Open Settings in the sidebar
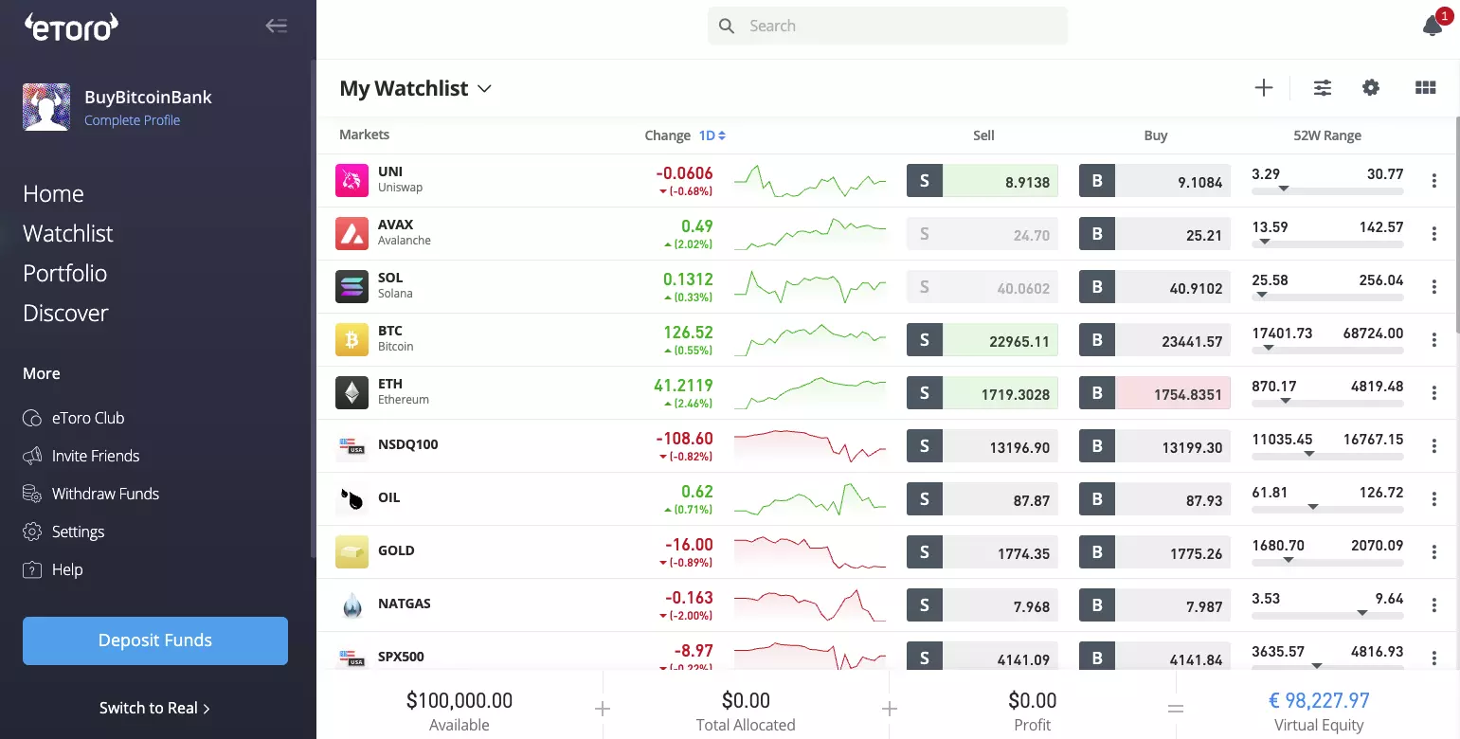This screenshot has height=739, width=1460. tap(63, 532)
